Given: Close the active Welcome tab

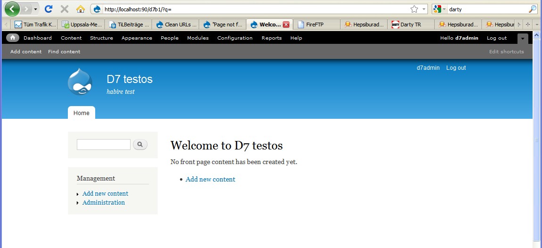Looking at the screenshot, I should click(x=286, y=25).
